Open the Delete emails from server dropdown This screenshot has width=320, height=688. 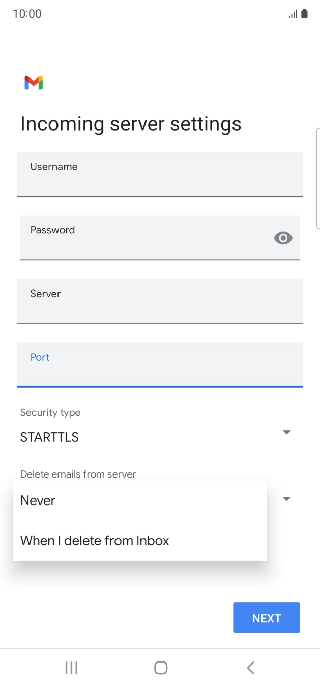coord(286,498)
